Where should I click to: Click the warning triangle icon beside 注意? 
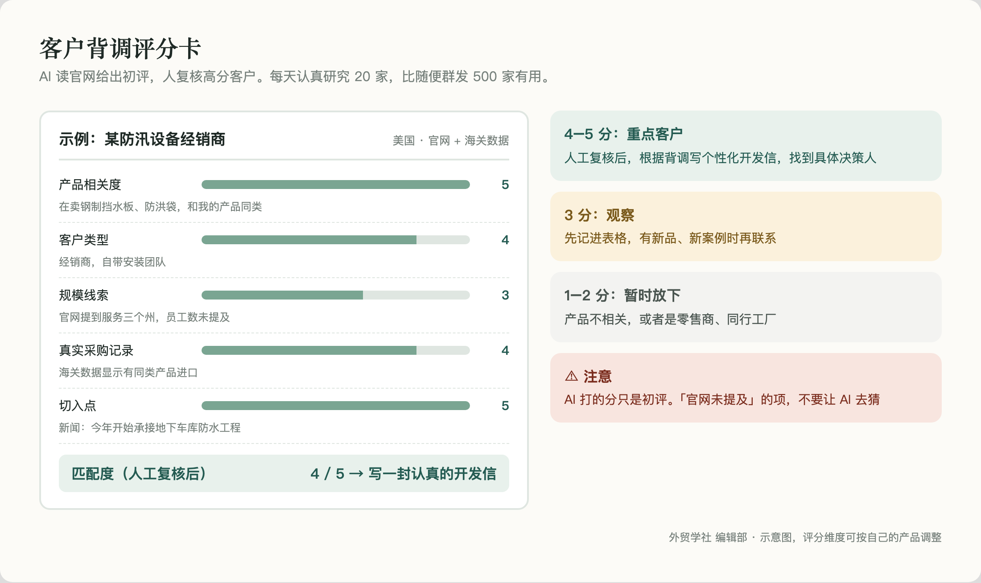click(571, 376)
